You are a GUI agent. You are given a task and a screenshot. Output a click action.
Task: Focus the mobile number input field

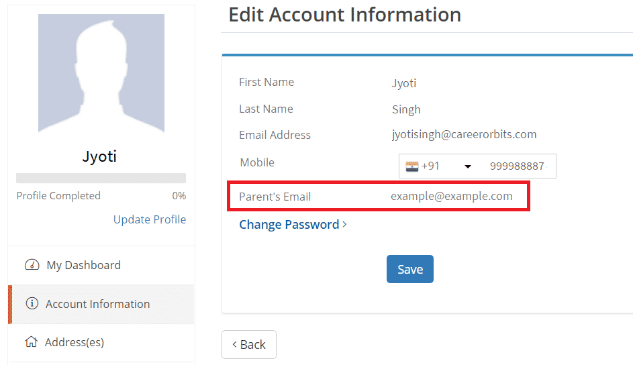coord(518,166)
